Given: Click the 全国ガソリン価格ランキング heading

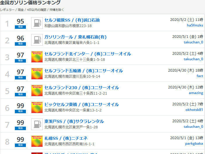Looking at the screenshot, I should [x=30, y=3].
